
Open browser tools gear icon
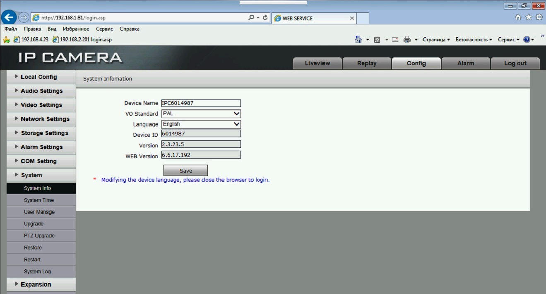539,17
